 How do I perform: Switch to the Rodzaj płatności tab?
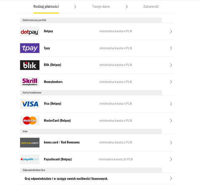[x=46, y=6]
